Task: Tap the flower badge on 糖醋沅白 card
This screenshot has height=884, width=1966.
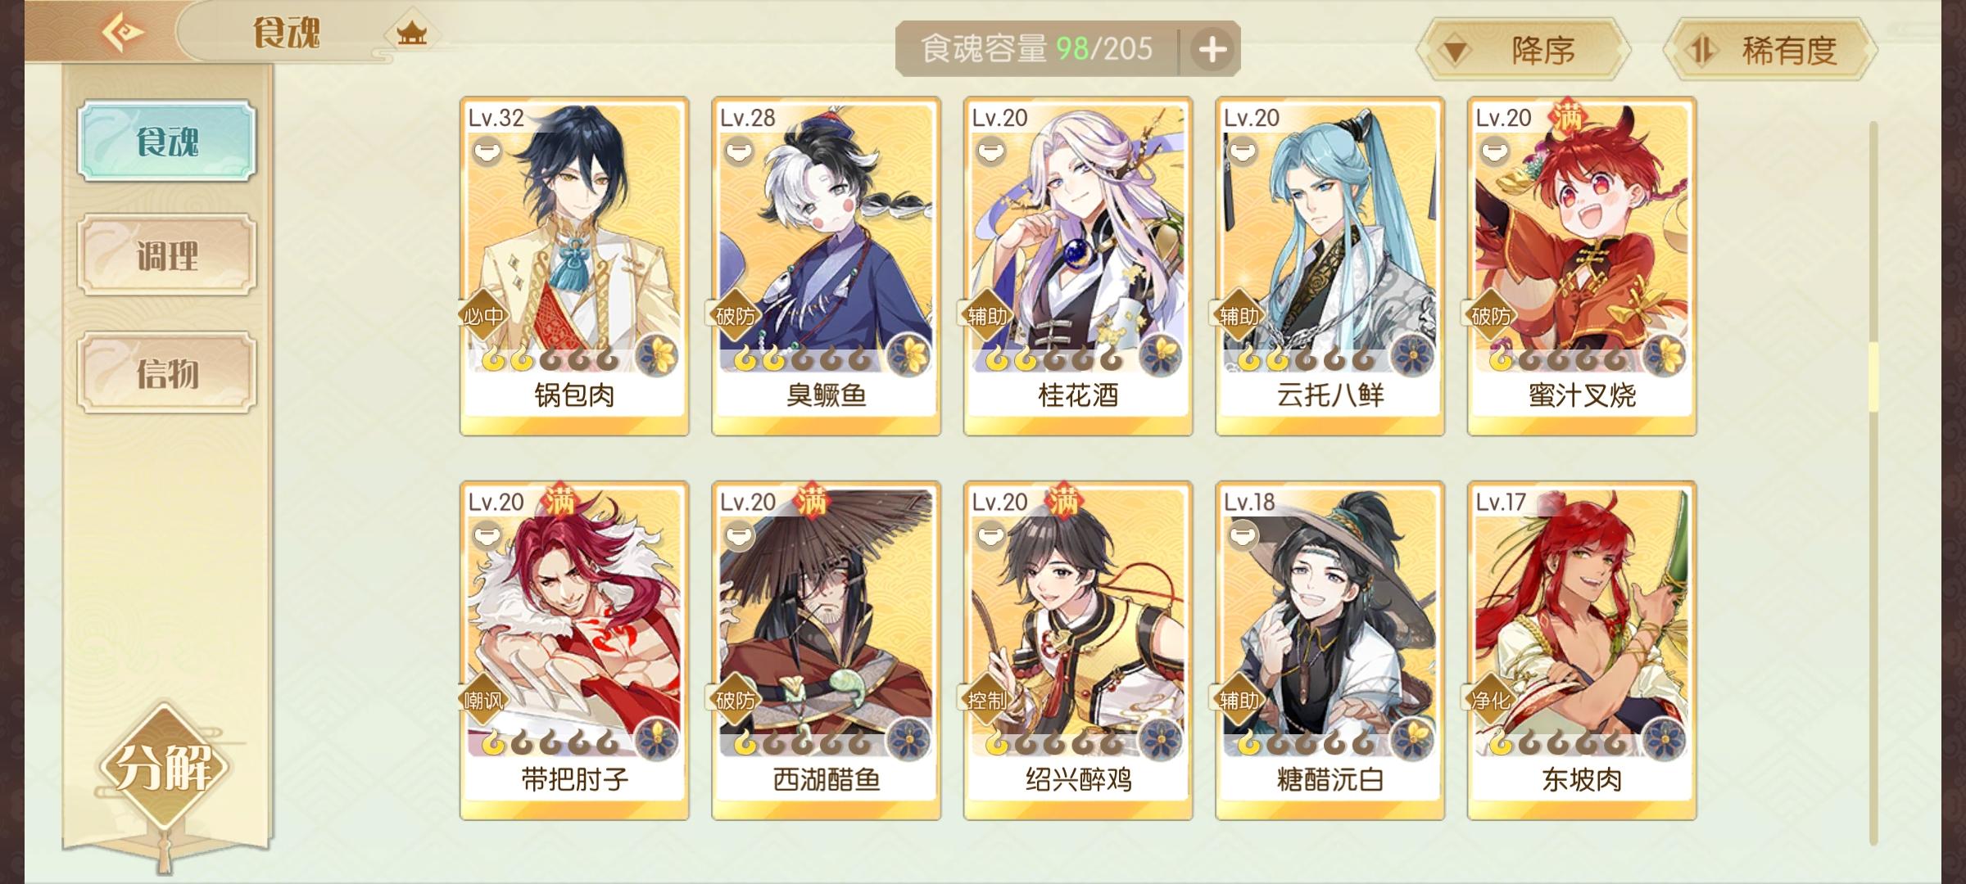Action: pos(1413,740)
